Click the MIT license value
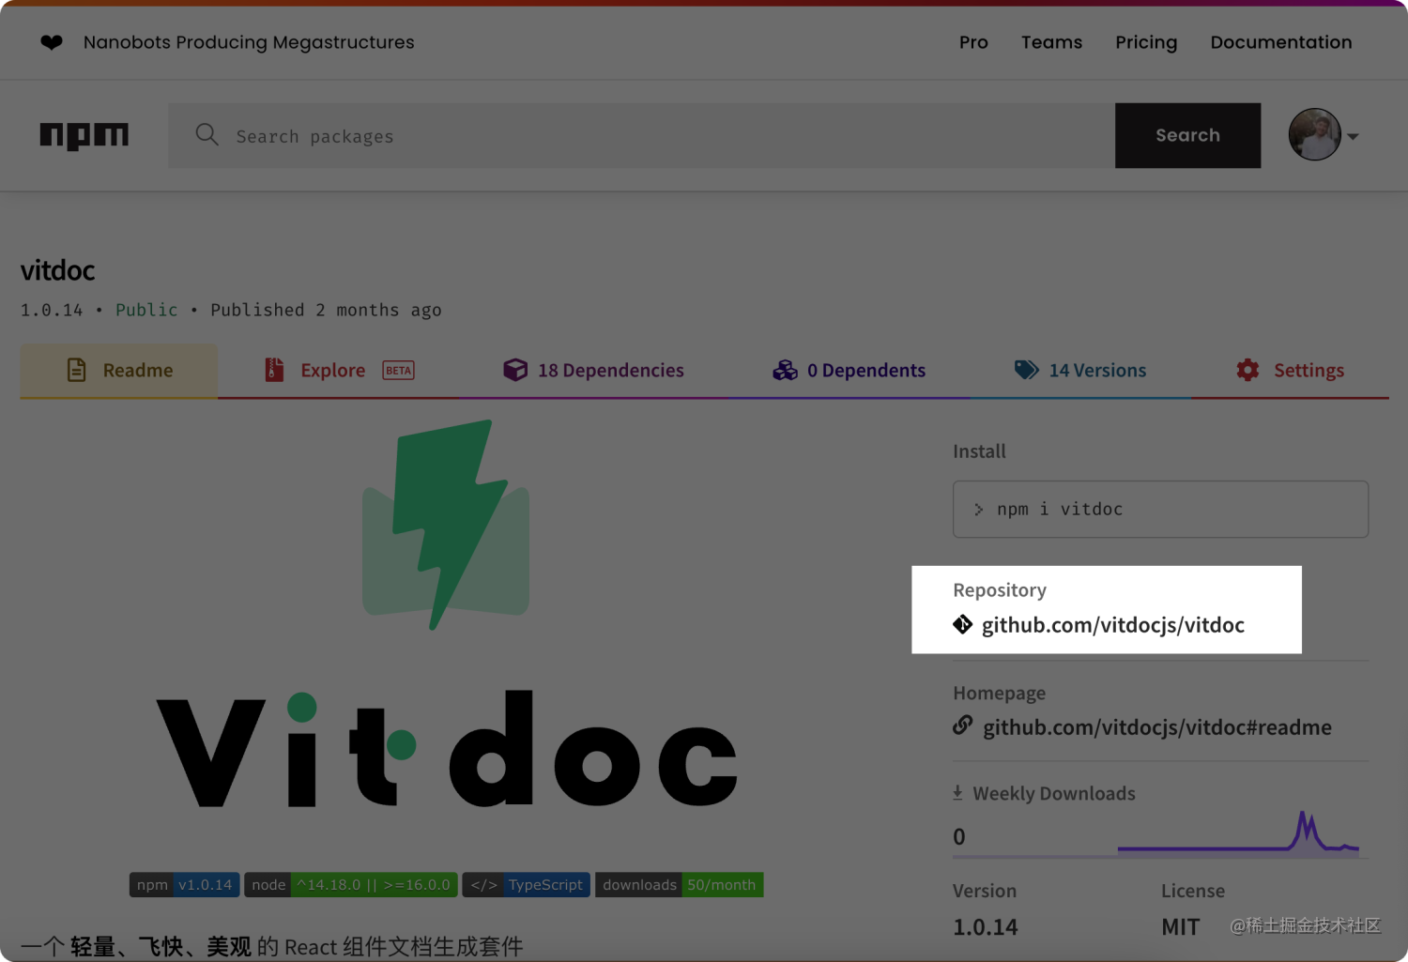This screenshot has width=1408, height=962. click(x=1180, y=927)
